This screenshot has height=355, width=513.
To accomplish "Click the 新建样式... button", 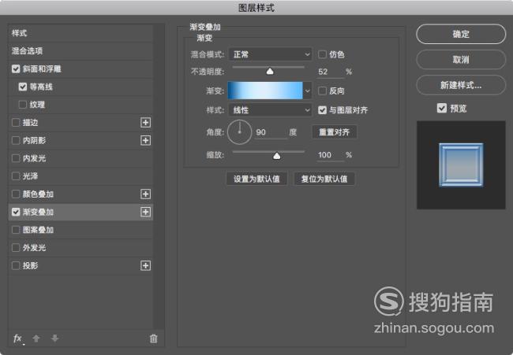I will (x=461, y=85).
